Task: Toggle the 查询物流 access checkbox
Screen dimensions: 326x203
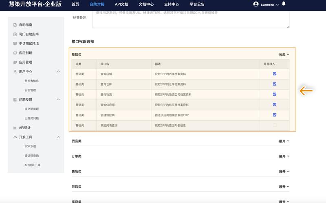Action: [275, 94]
